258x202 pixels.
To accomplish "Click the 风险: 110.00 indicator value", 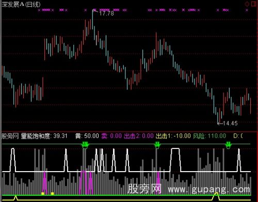I will click(x=209, y=136).
